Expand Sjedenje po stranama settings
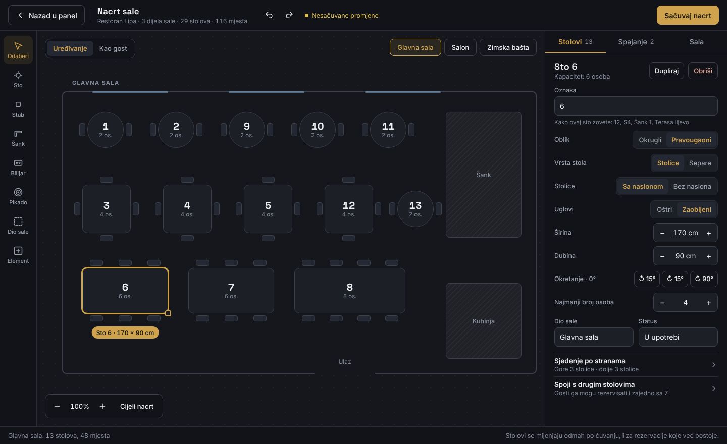 click(x=636, y=365)
